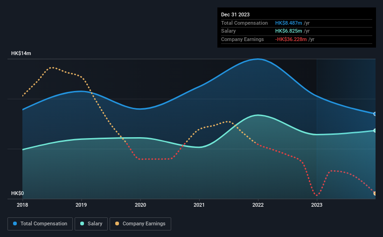Click the Company Earnings tooltip row label
This screenshot has width=383, height=237.
pyautogui.click(x=242, y=39)
